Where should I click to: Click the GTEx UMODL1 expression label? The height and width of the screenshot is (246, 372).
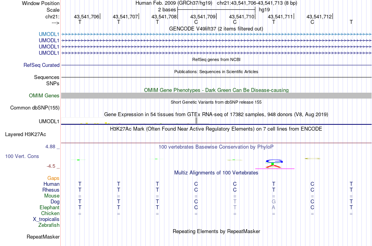49,122
